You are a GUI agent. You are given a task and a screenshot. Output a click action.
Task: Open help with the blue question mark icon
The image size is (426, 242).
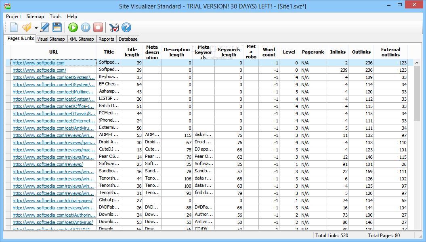[x=126, y=27]
